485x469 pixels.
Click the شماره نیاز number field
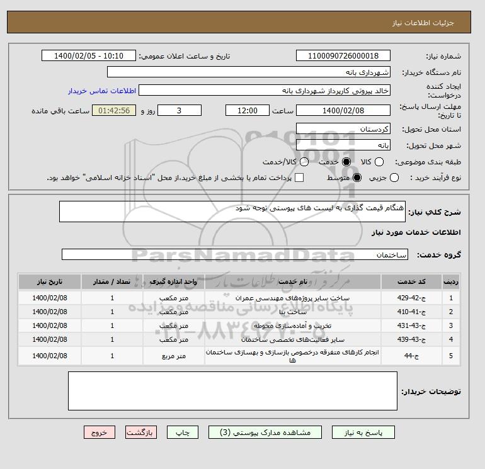coord(343,55)
